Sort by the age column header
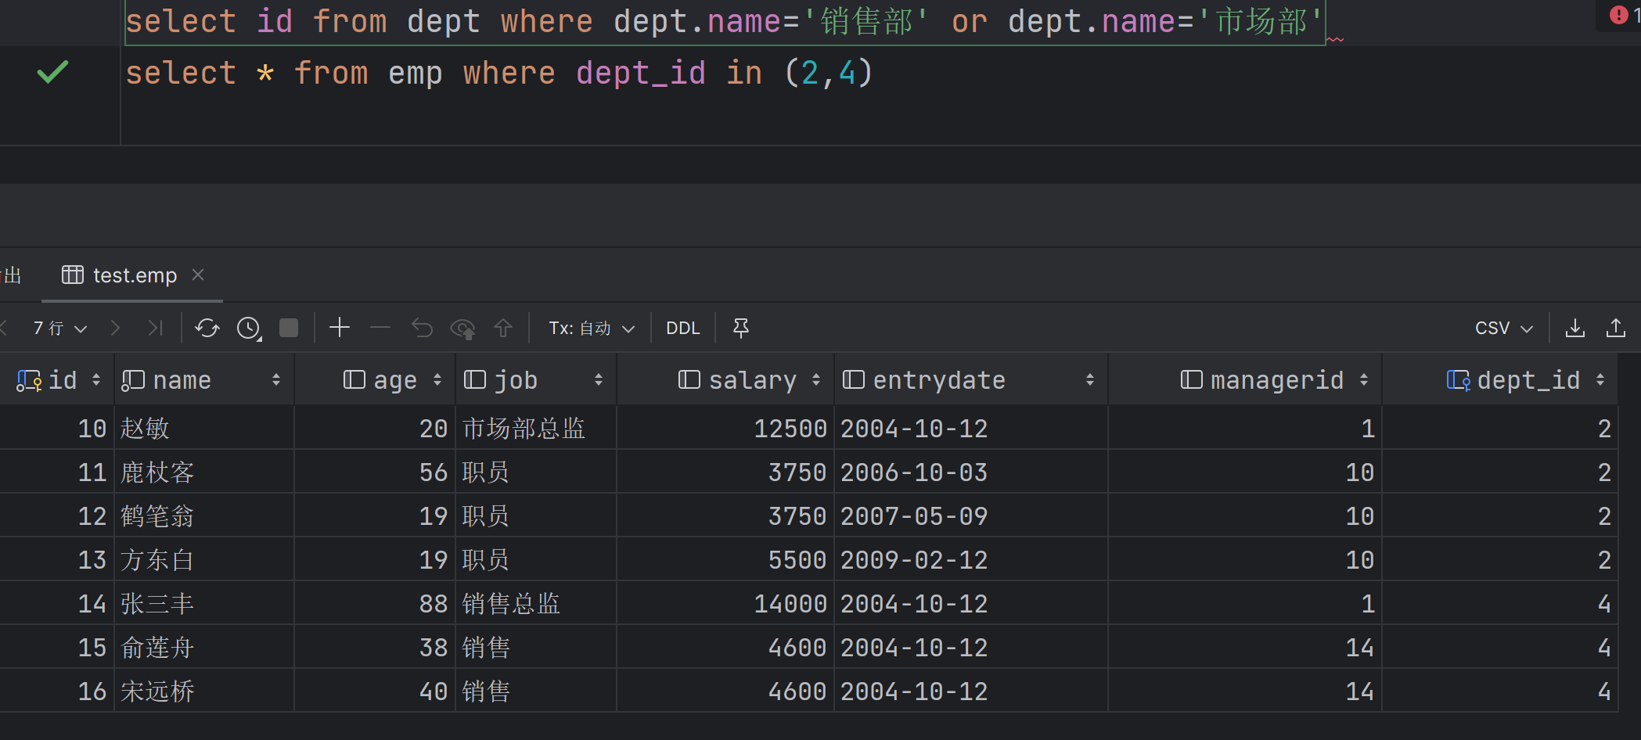1641x740 pixels. [x=375, y=380]
